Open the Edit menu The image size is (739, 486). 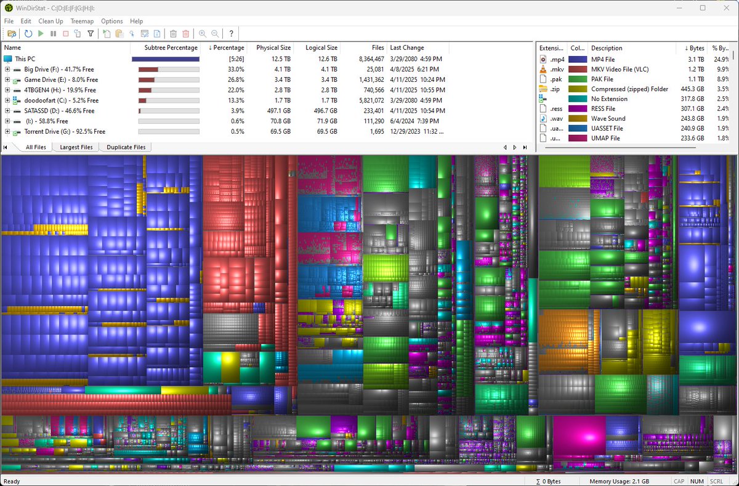coord(26,21)
